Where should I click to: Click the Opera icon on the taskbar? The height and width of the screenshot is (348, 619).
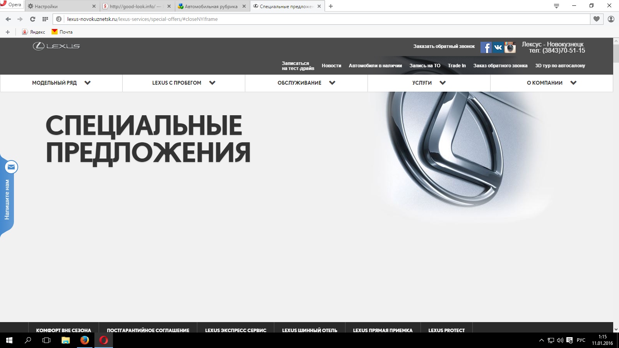click(x=104, y=340)
